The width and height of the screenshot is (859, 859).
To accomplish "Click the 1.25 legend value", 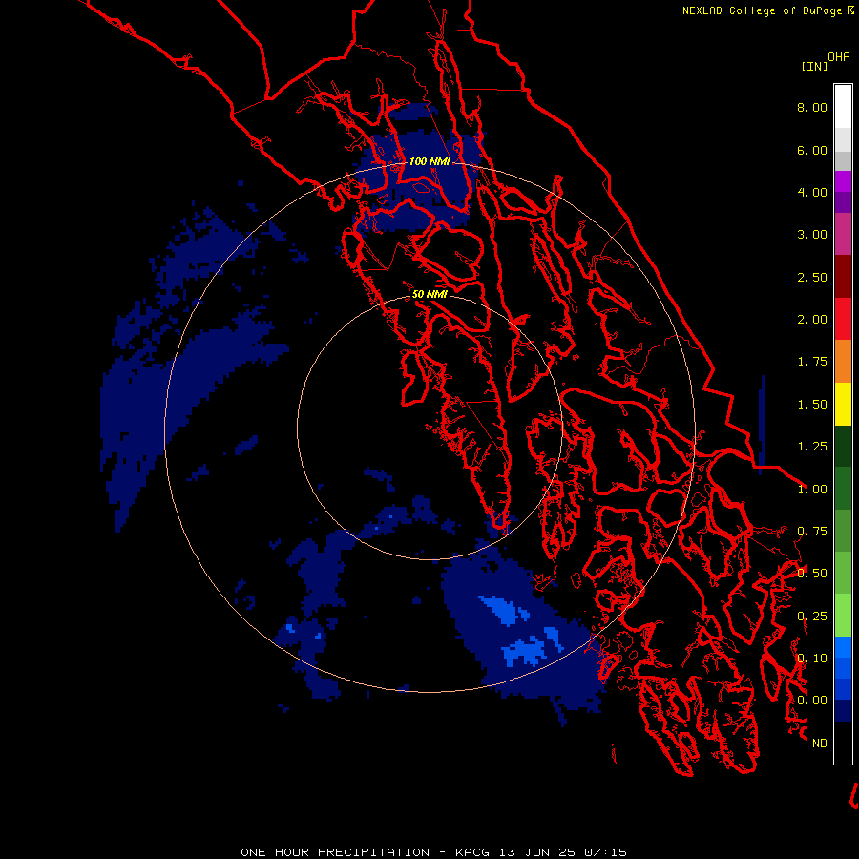I will click(812, 447).
